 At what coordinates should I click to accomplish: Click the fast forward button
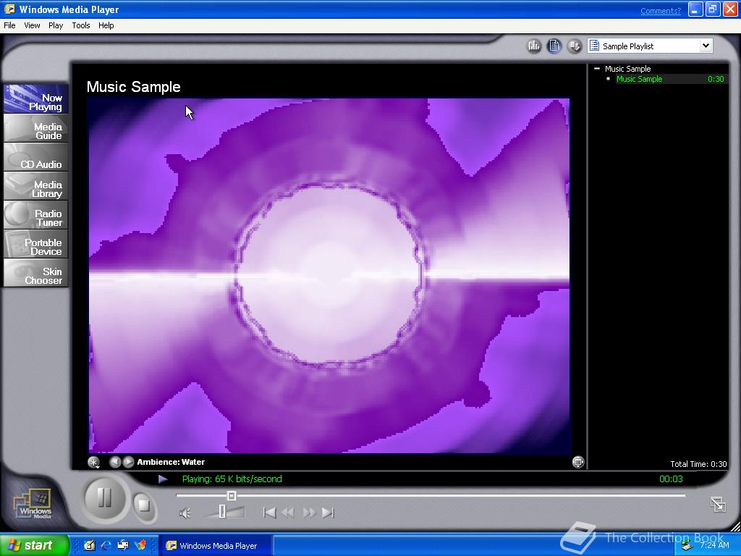(x=308, y=513)
